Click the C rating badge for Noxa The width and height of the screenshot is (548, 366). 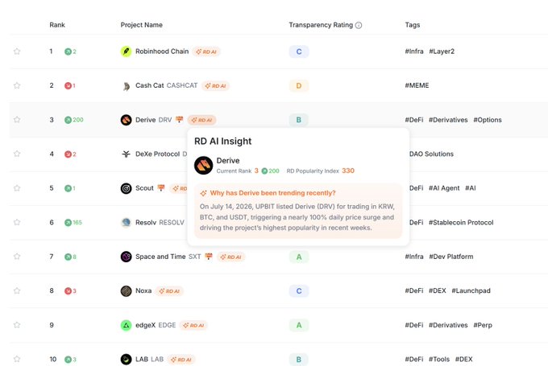pos(299,291)
